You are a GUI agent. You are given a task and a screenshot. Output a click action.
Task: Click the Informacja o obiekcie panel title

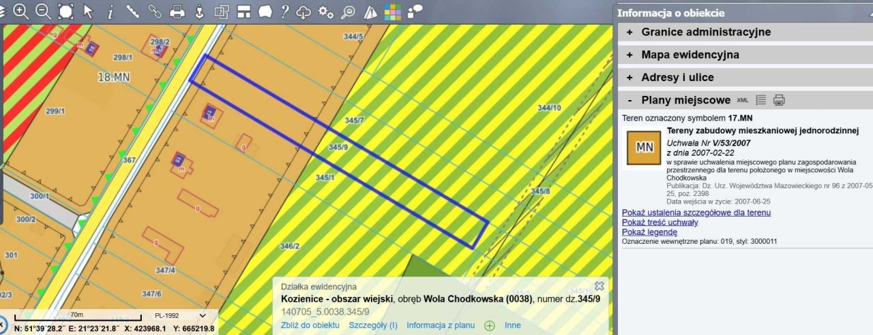tap(670, 12)
